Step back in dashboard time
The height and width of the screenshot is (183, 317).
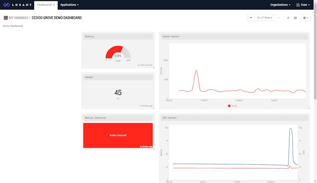[251, 18]
